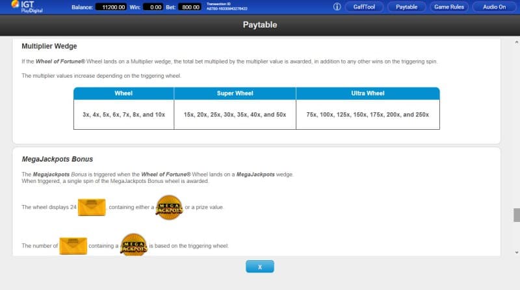520x290 pixels.
Task: Toggle the Audio On button
Action: click(494, 7)
